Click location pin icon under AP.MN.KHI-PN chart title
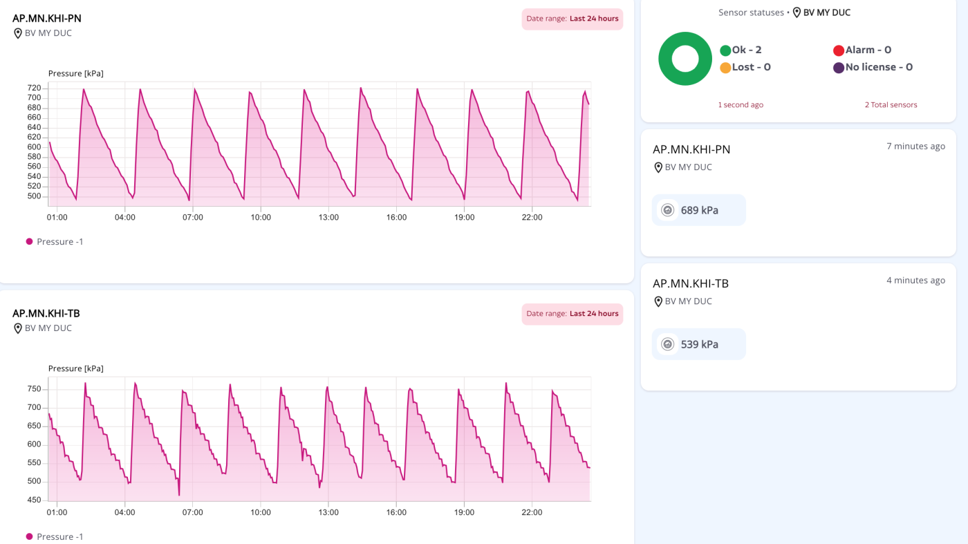 point(18,33)
